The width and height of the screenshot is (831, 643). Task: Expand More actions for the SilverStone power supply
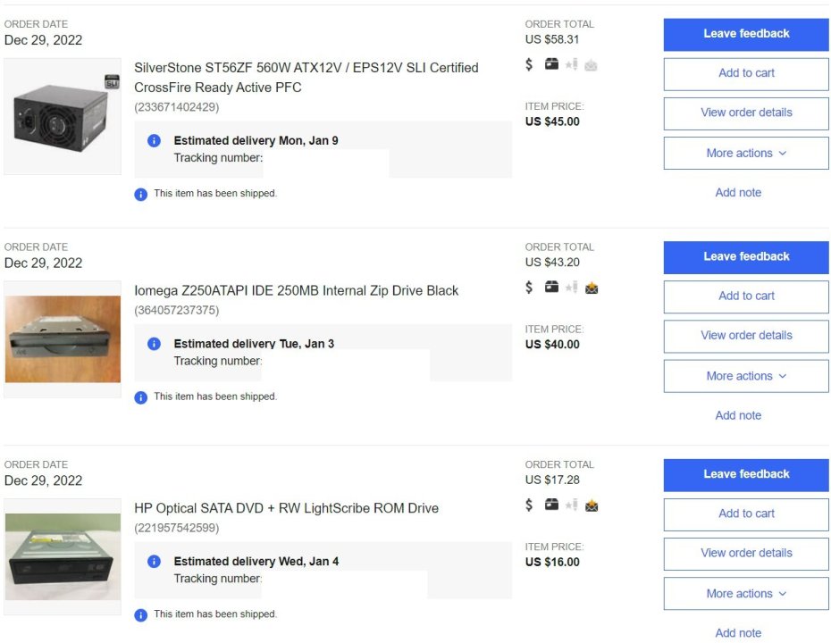pyautogui.click(x=746, y=154)
